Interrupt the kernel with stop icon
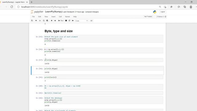Image resolution: width=197 pixels, height=111 pixels. tap(66, 21)
